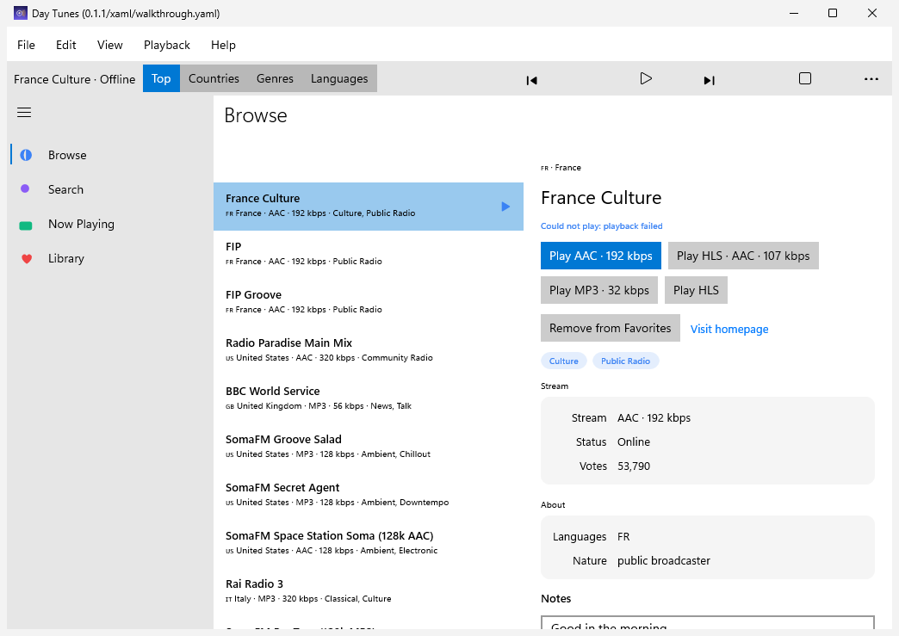Select Radio Paradise Main Mix
This screenshot has height=636, width=899.
(368, 350)
